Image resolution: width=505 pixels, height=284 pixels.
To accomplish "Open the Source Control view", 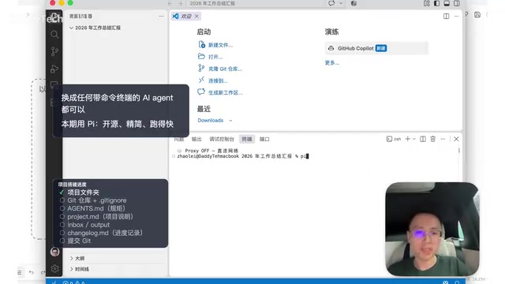I will pyautogui.click(x=54, y=51).
